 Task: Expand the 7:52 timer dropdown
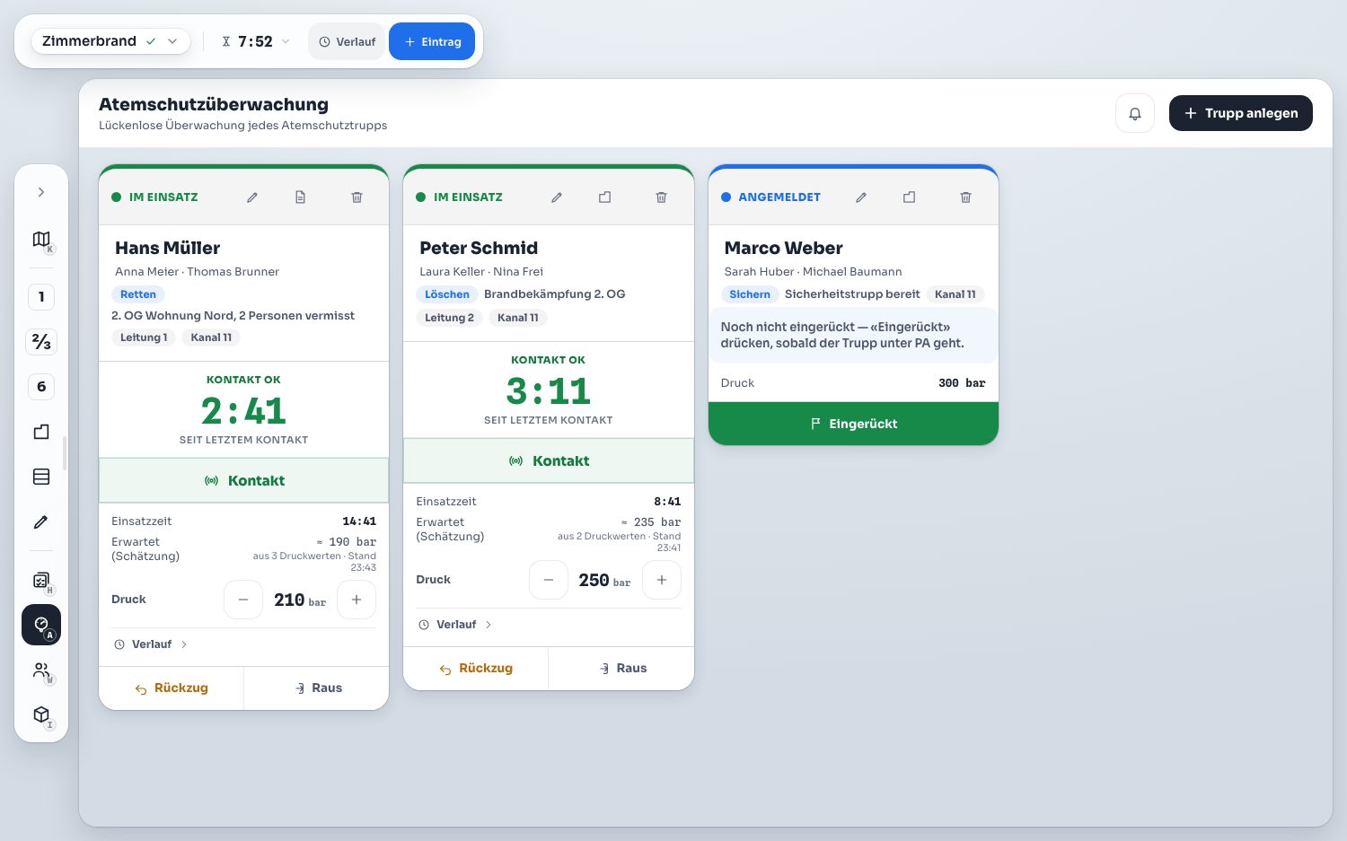click(256, 41)
